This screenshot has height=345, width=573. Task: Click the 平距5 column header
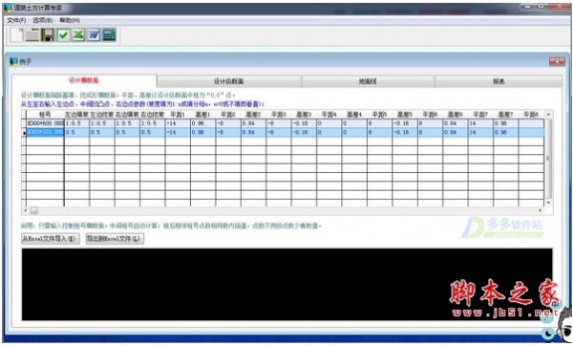click(x=380, y=115)
